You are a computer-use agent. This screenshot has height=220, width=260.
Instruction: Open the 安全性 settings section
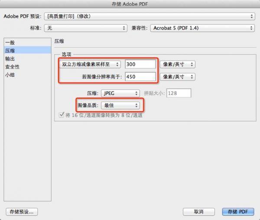pos(12,67)
